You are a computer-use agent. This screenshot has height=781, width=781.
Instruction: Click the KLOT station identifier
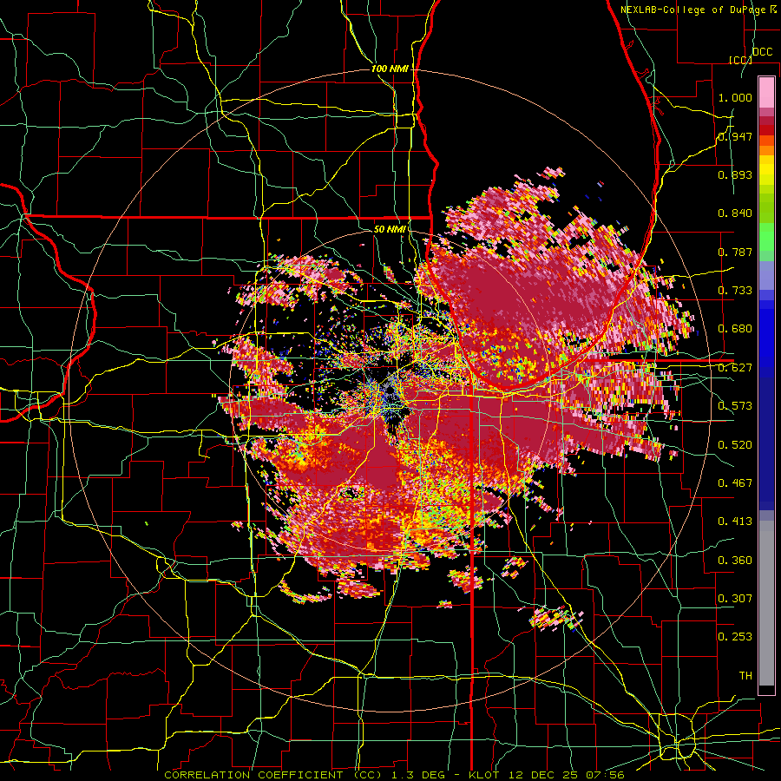point(484,775)
